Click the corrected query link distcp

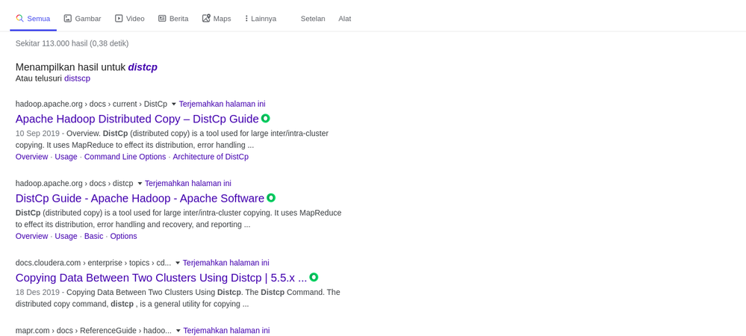[143, 68]
